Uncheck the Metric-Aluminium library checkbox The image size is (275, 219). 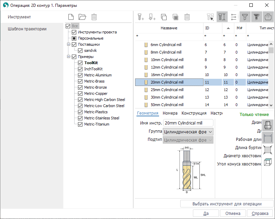click(x=80, y=75)
